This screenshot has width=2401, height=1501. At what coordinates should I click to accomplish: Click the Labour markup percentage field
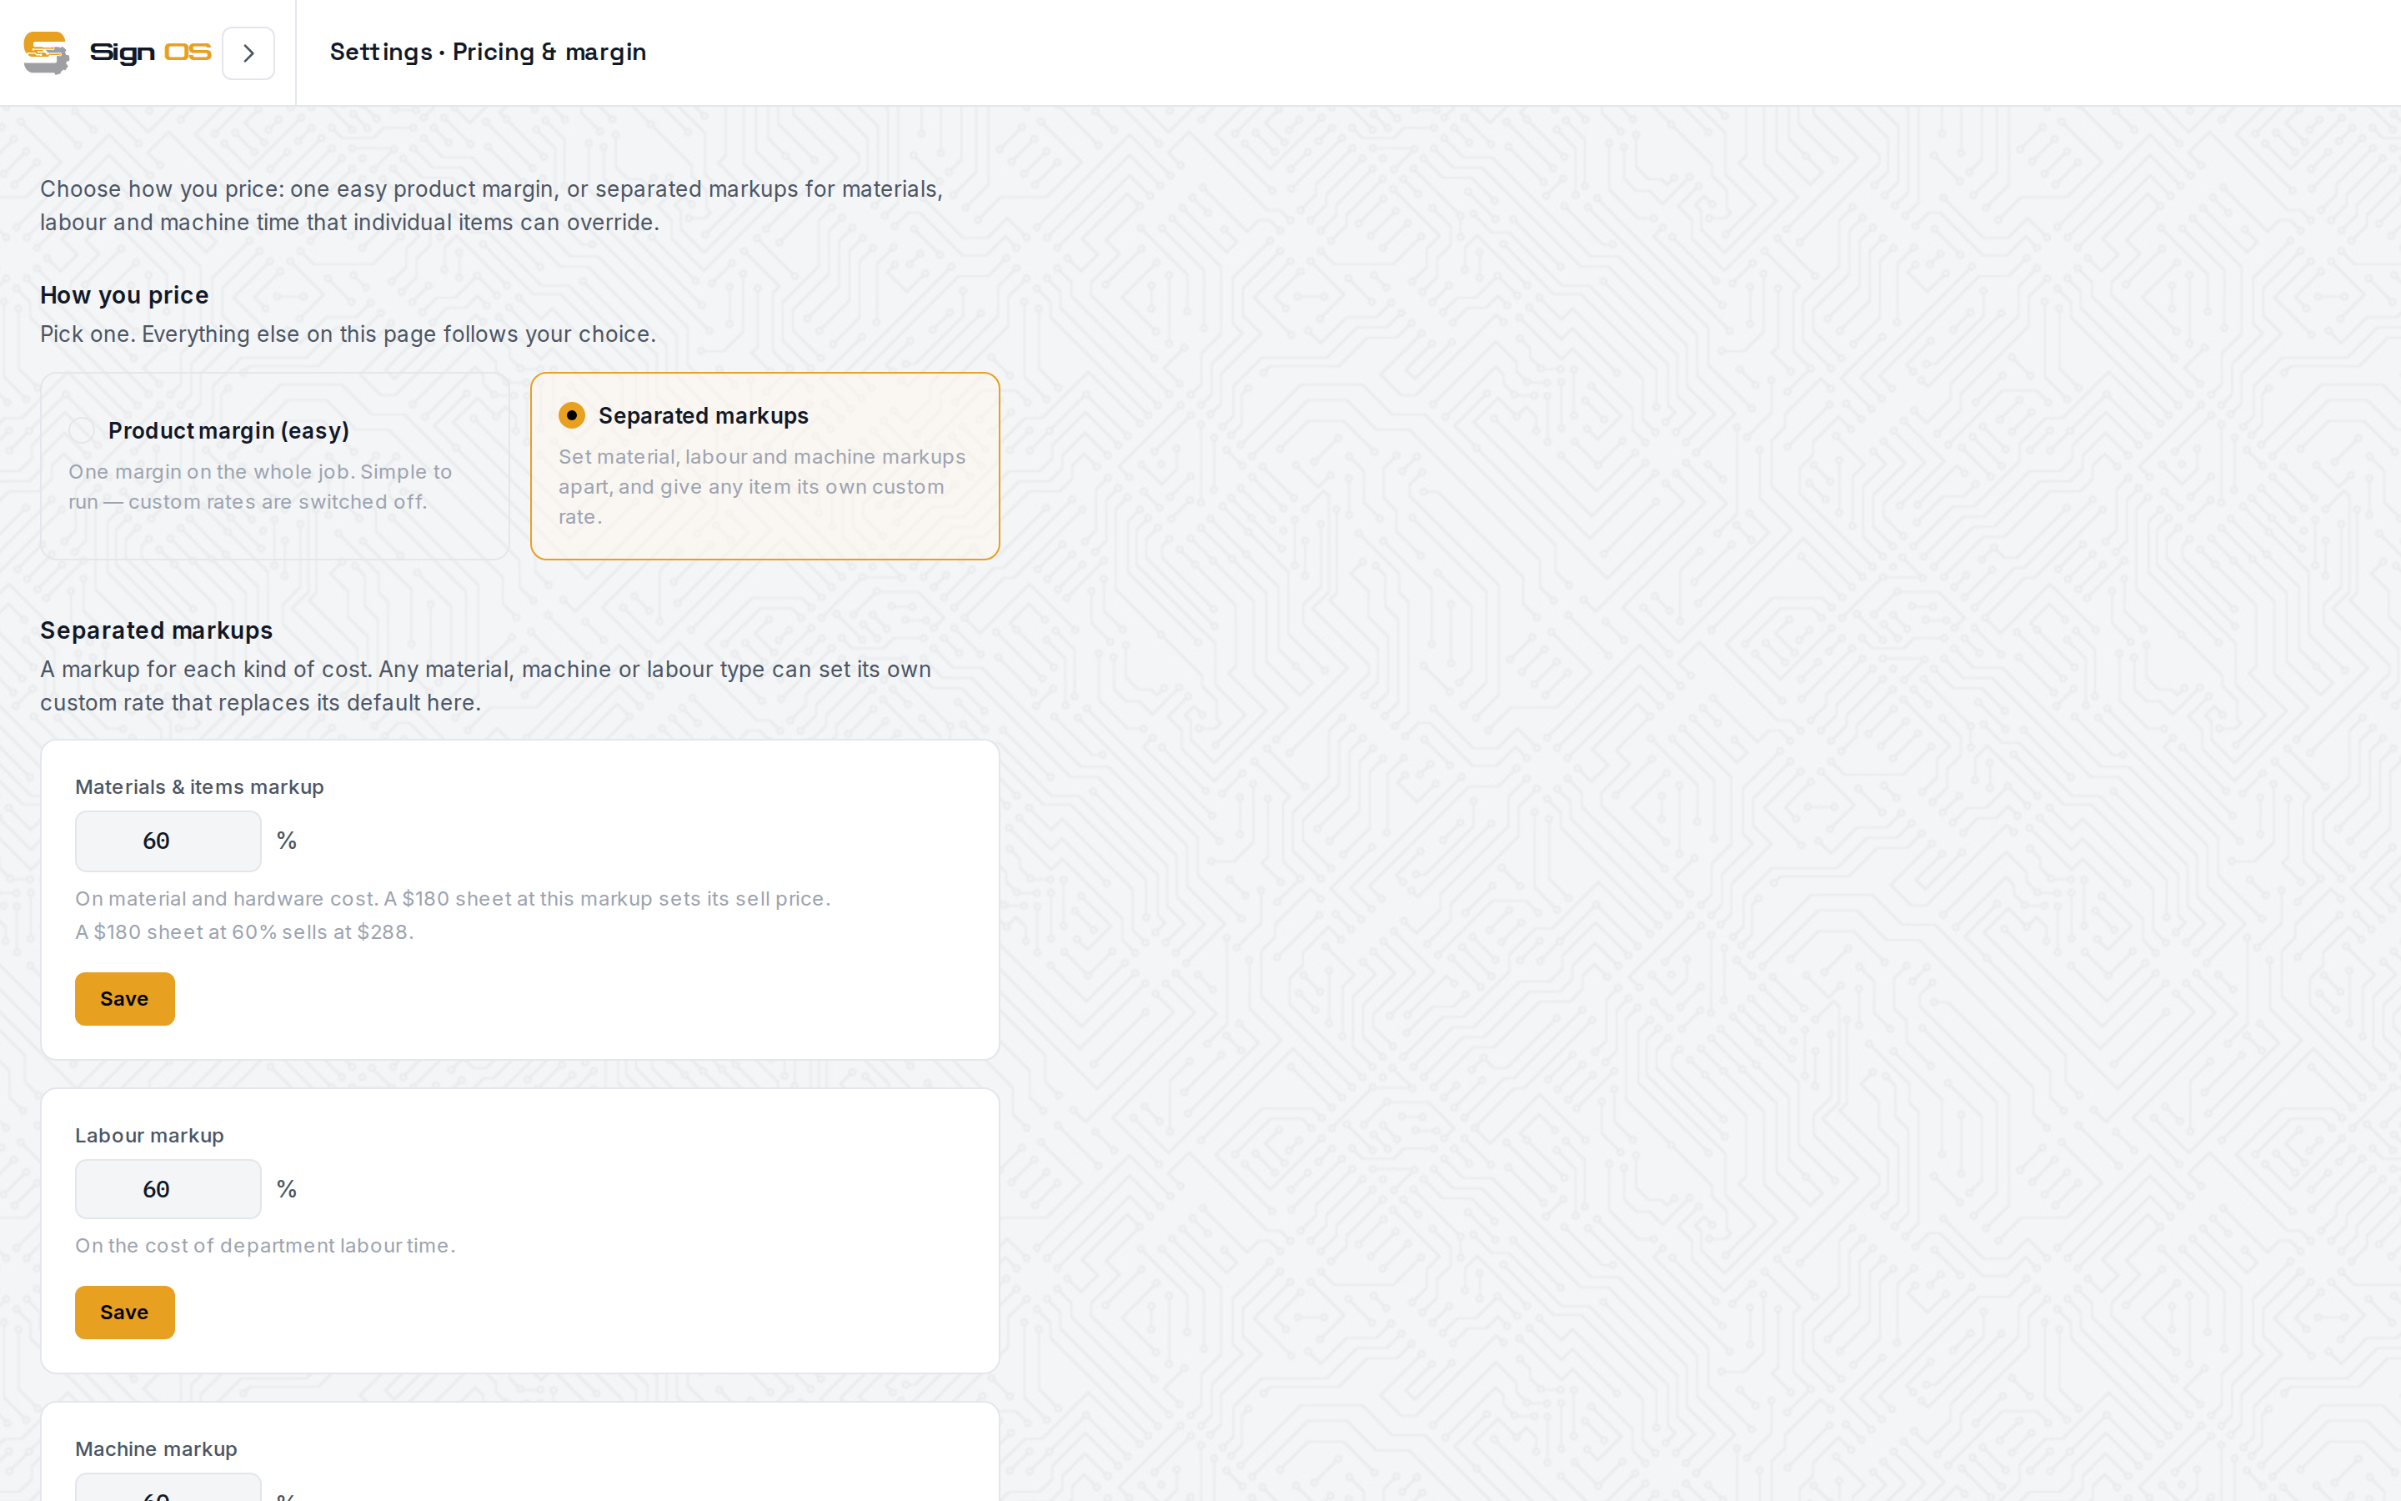tap(168, 1189)
